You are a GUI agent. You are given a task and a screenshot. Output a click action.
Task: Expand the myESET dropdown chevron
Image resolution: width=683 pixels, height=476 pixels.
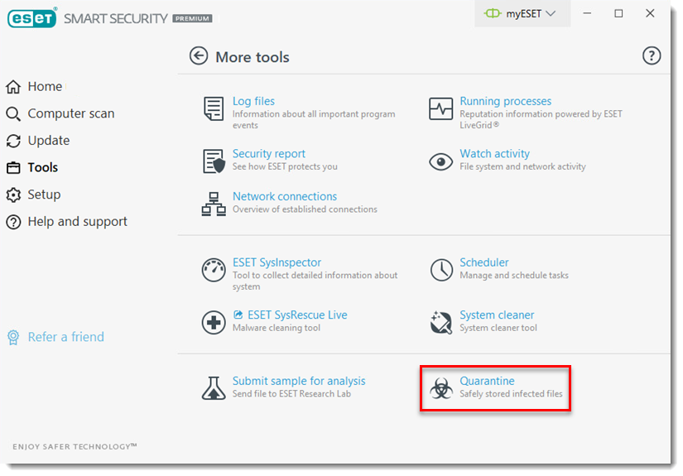pyautogui.click(x=551, y=14)
